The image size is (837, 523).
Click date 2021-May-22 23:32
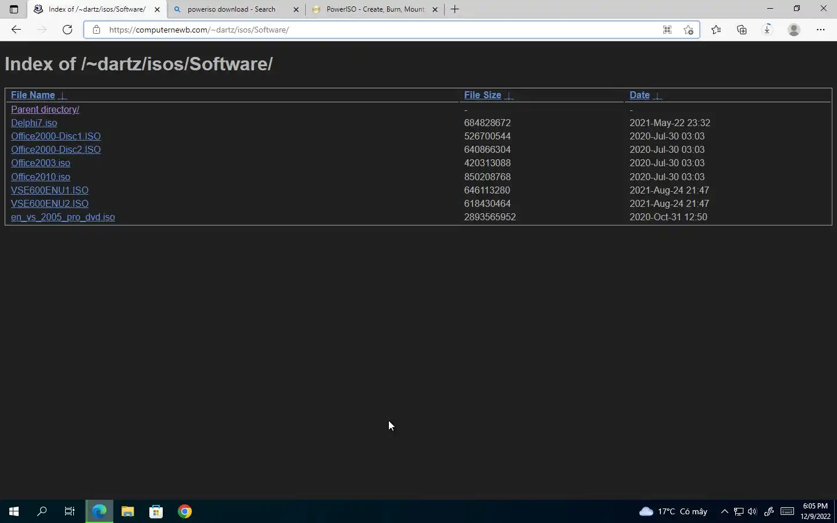tap(670, 123)
